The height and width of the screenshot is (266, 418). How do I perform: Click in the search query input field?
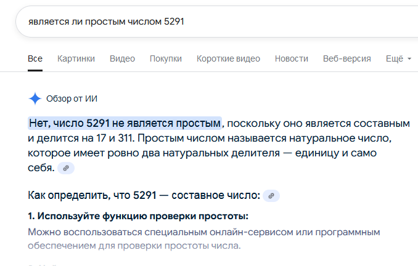[247, 21]
